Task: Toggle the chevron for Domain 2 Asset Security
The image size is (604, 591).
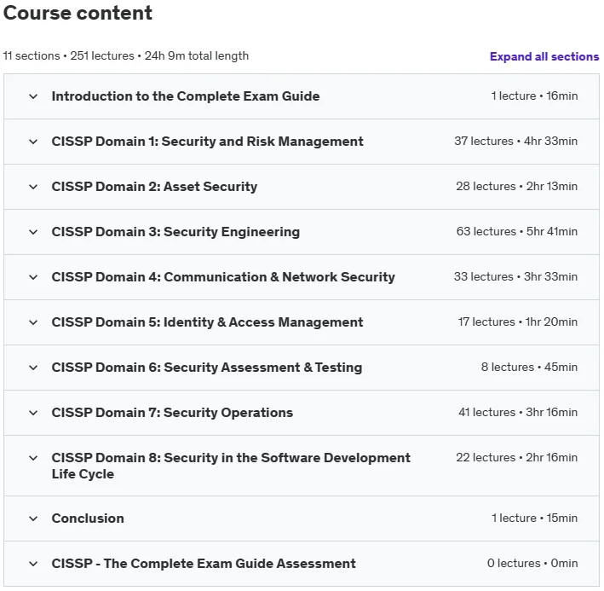Action: coord(33,187)
